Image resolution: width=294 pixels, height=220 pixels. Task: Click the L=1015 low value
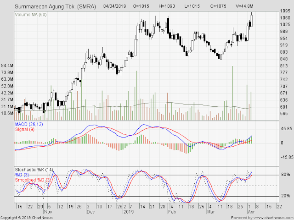click(192, 6)
